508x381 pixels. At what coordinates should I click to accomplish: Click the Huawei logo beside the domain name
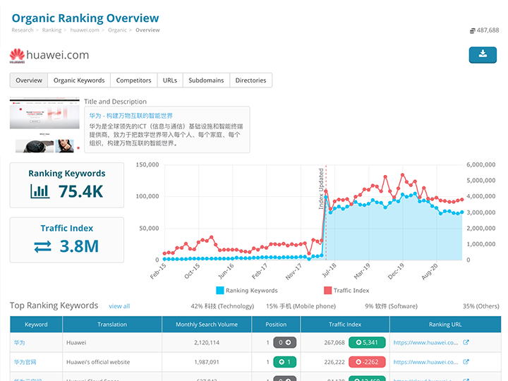(17, 55)
